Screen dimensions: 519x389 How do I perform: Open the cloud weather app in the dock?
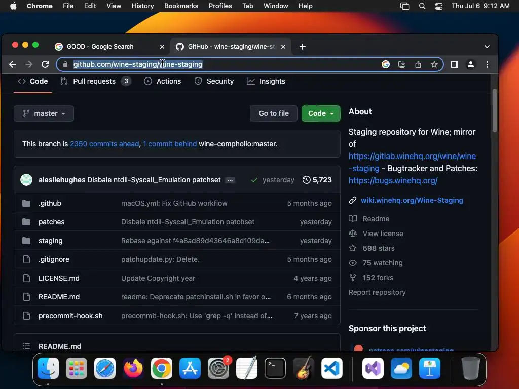pos(401,368)
